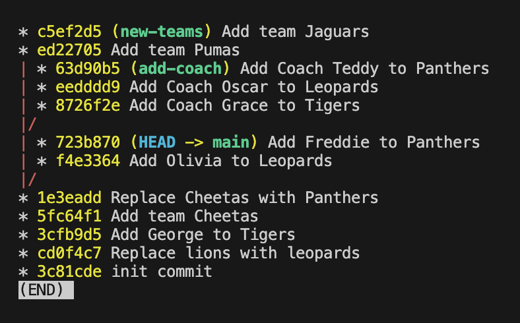520x323 pixels.
Task: Click commit hash eedddd9
Action: coord(88,87)
